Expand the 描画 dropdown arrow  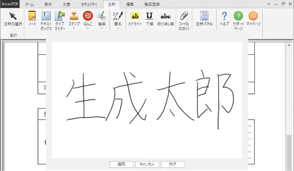point(101,28)
